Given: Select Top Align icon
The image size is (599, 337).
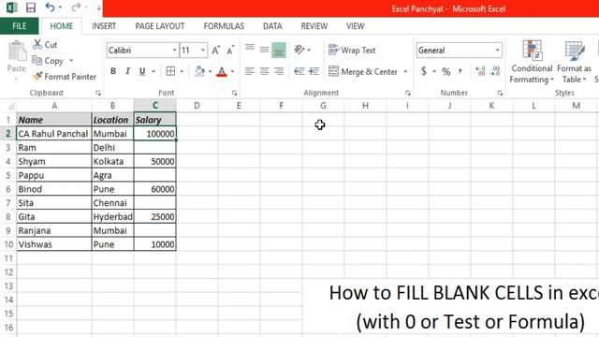Looking at the screenshot, I should point(250,48).
